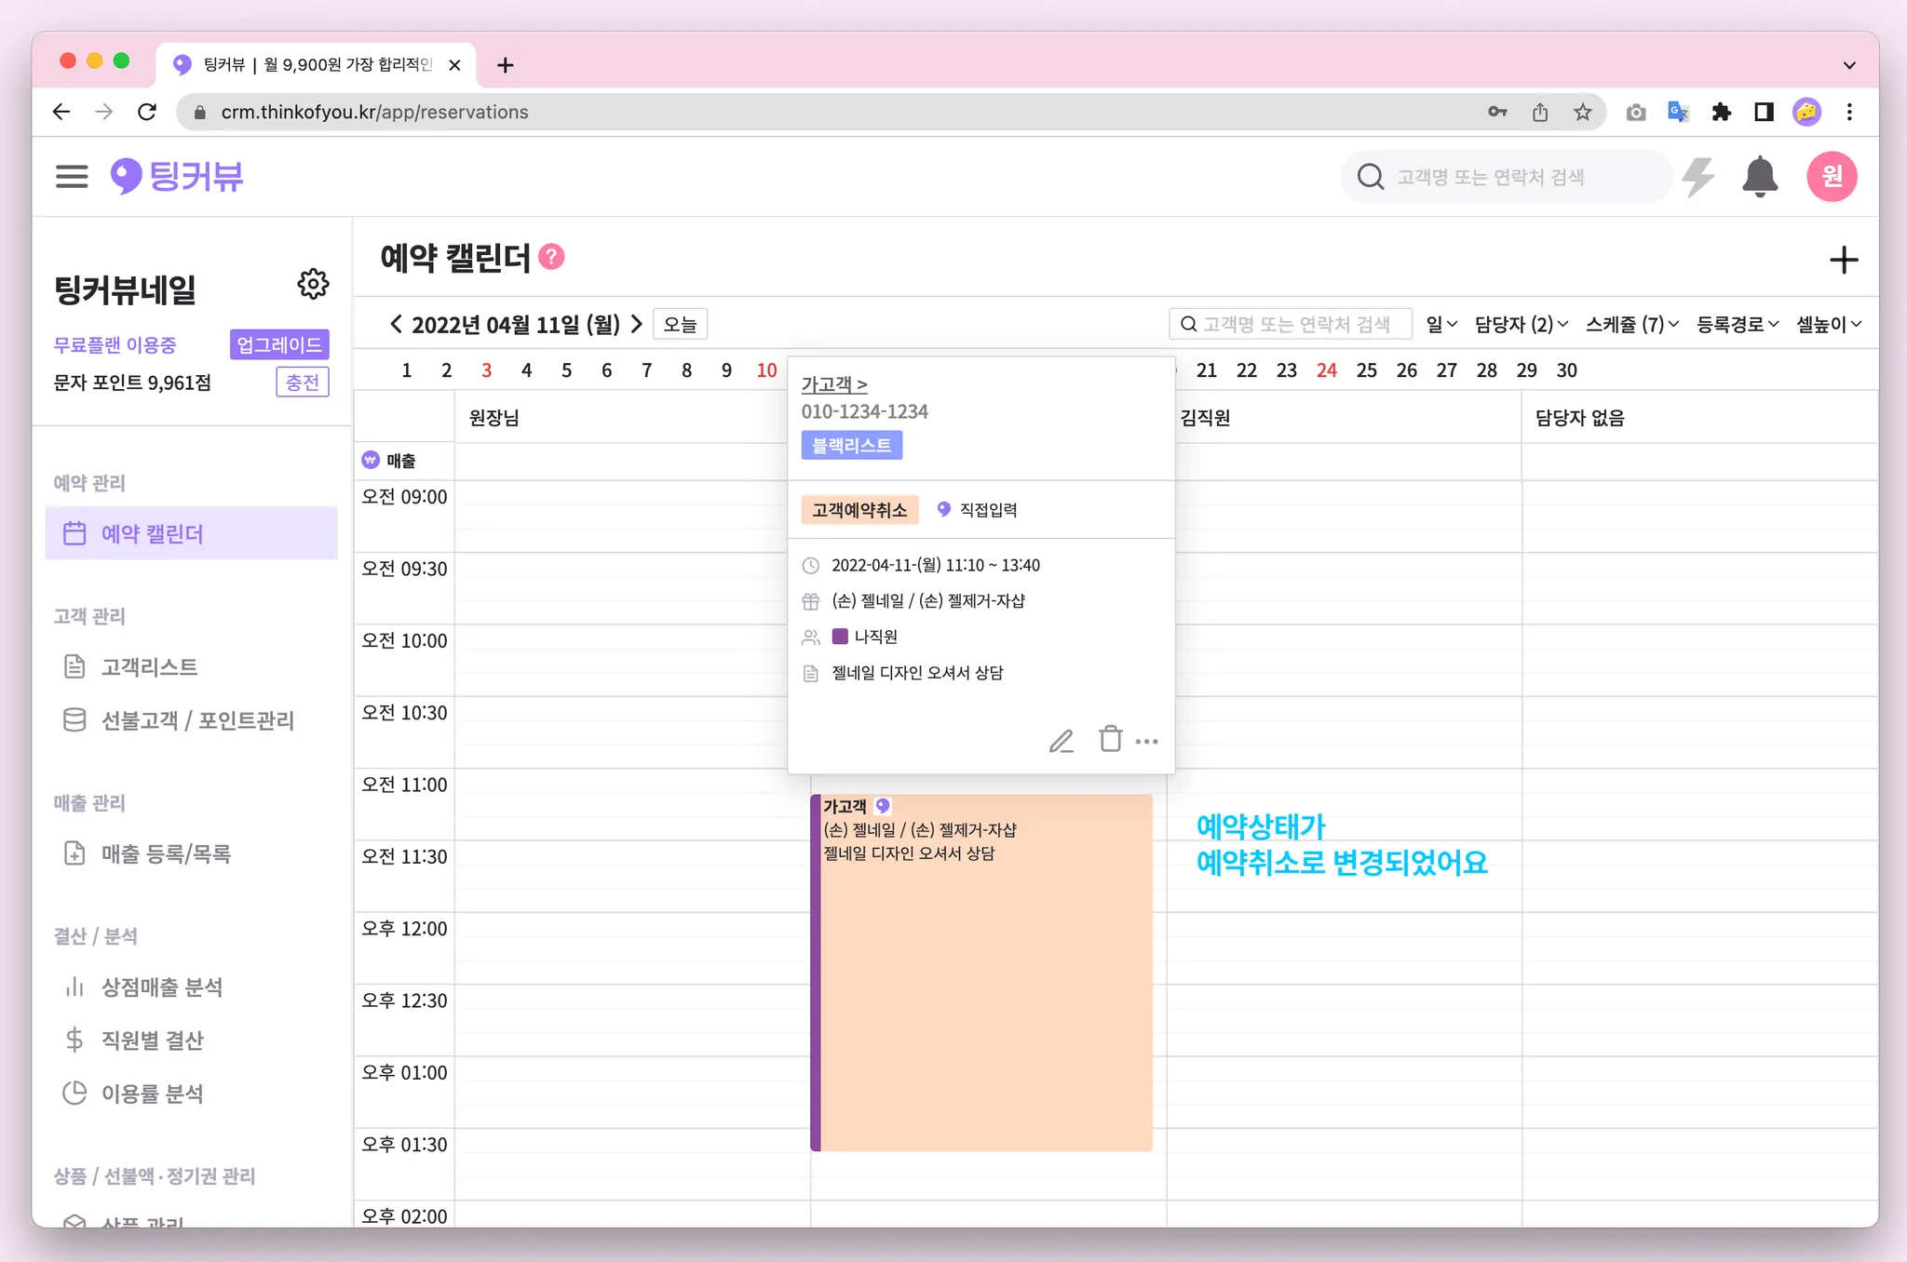
Task: Toggle the hamburger sidebar menu
Action: (72, 177)
